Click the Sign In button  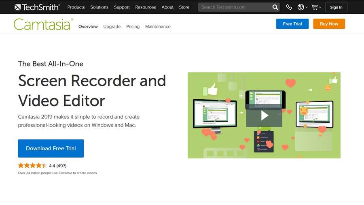[x=336, y=7]
